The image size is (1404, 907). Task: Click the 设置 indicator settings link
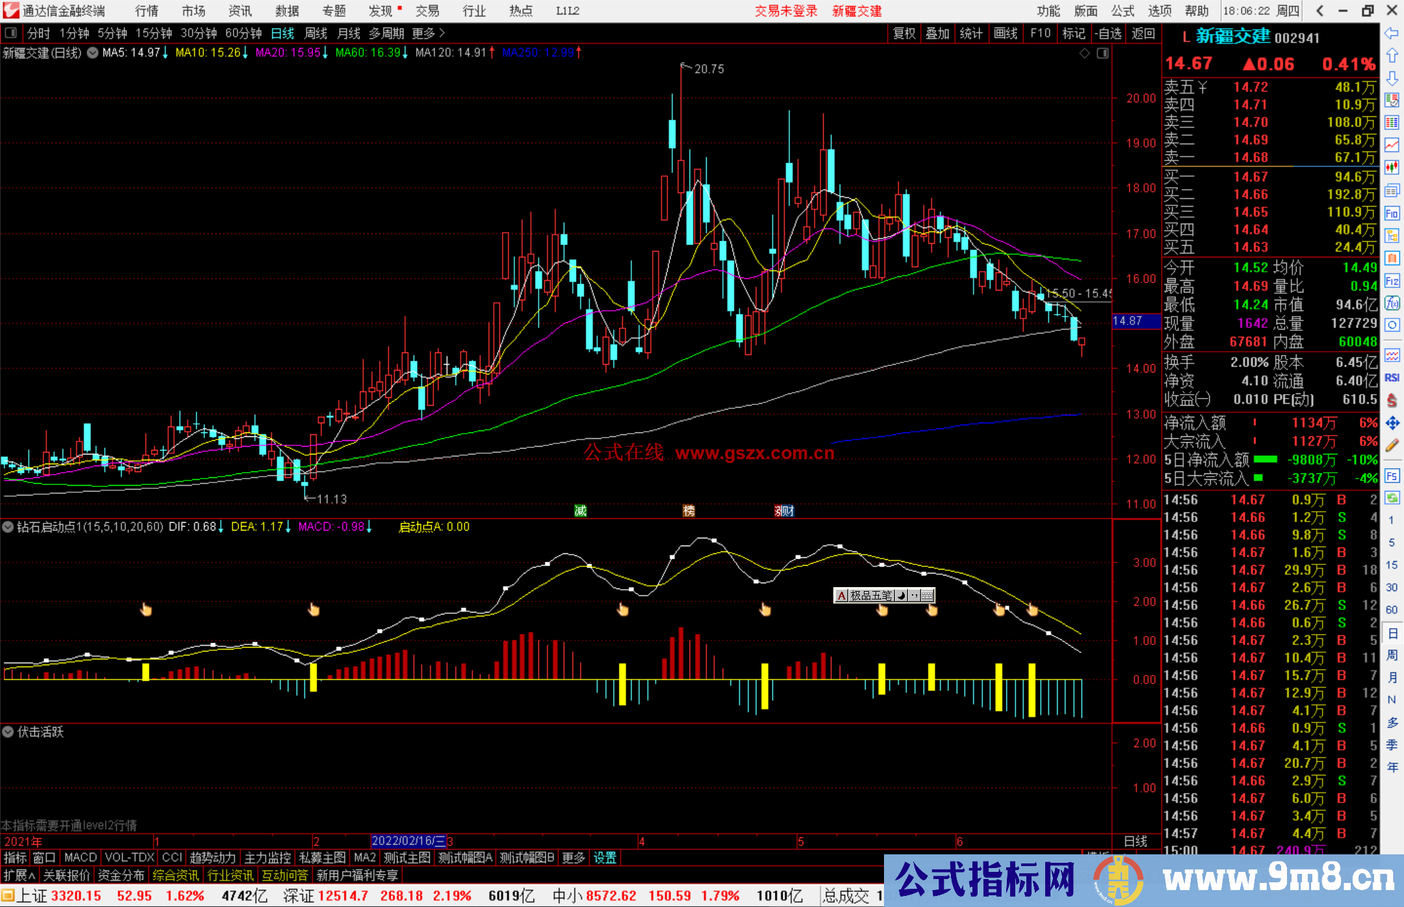[x=604, y=858]
